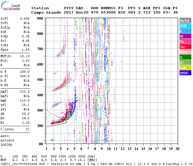Image resolution: width=193 pixels, height=166 pixels.
Task: Click the M(D) value 3.93
Action: [x=26, y=61]
